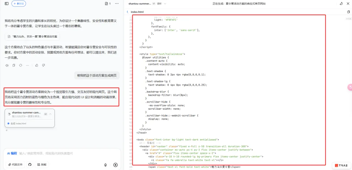Click the content-visibility: auto; line
This screenshot has width=352, height=170.
point(166,64)
